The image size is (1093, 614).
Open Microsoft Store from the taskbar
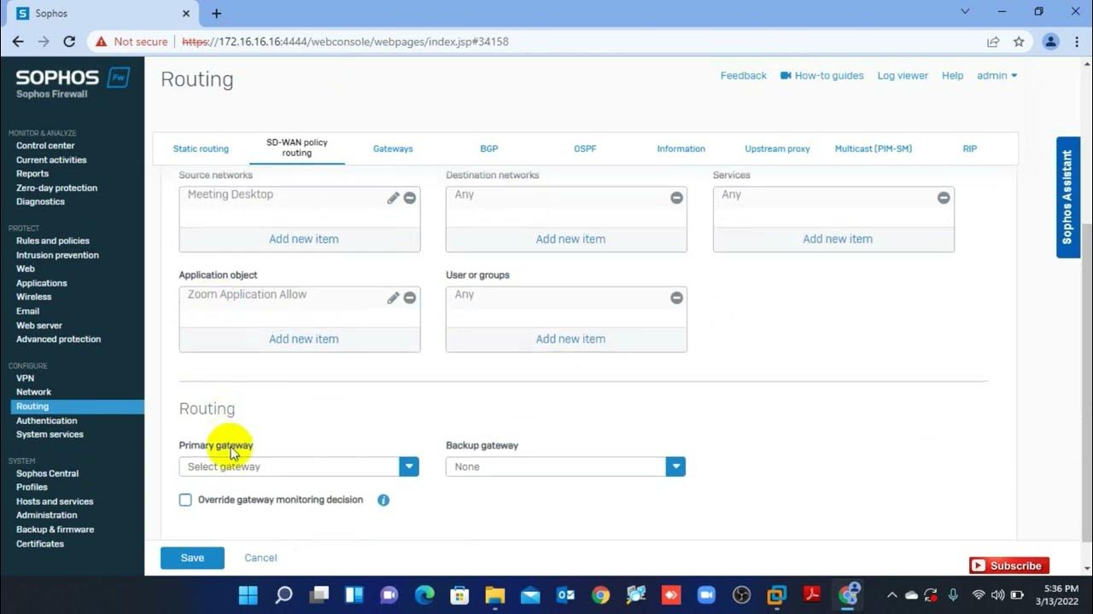[459, 594]
